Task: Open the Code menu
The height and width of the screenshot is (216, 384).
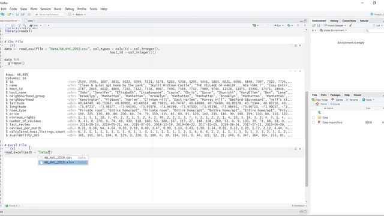Action: (x=13, y=9)
